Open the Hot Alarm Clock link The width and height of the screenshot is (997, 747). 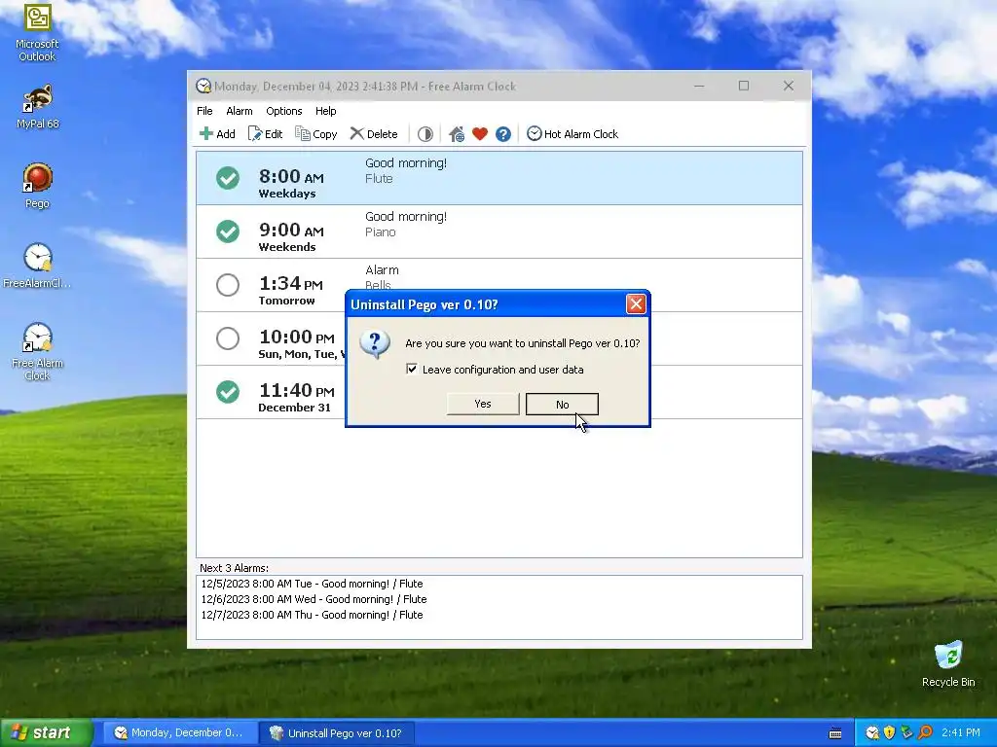pyautogui.click(x=572, y=134)
